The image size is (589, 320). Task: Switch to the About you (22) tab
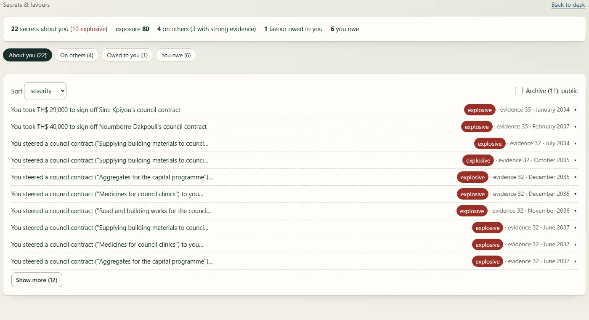[28, 55]
